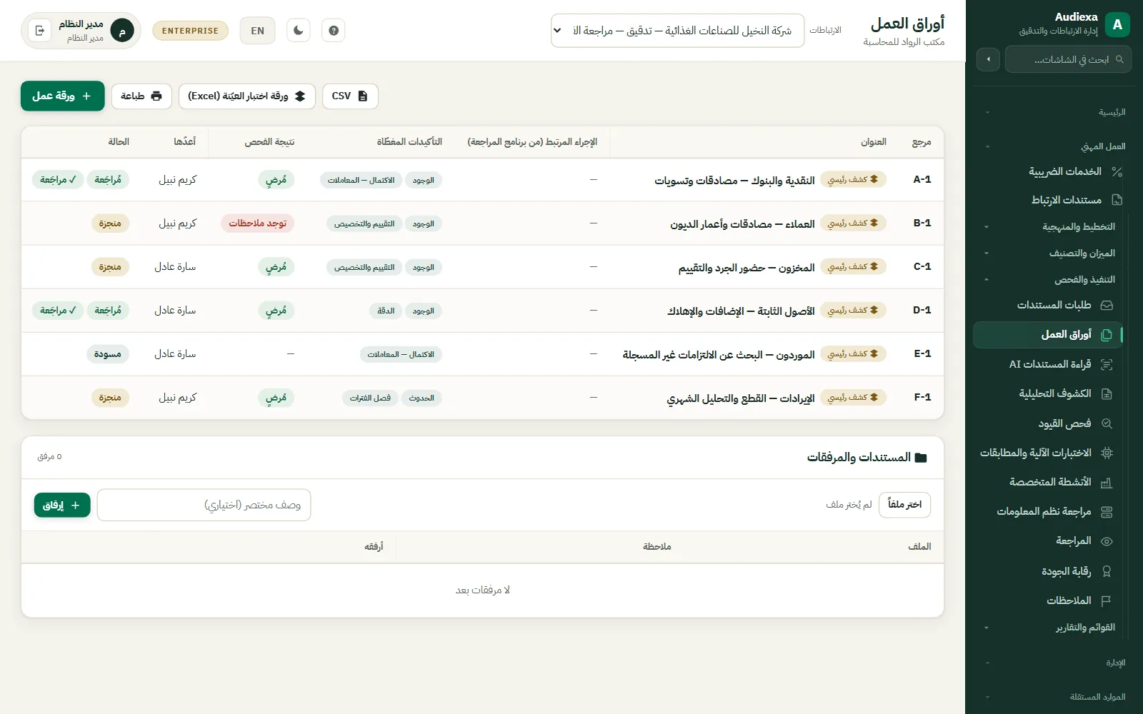Click the كشف رئيسي tag on row B-1
This screenshot has height=714, width=1143.
853,223
